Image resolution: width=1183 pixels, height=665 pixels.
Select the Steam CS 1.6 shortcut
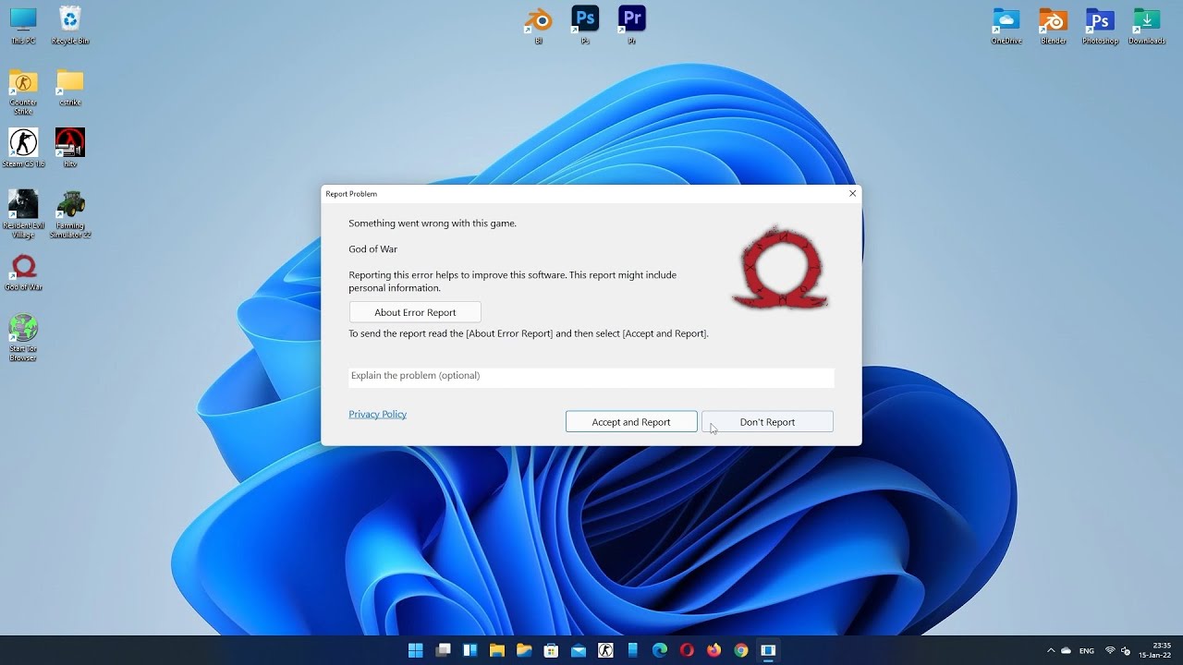tap(23, 148)
